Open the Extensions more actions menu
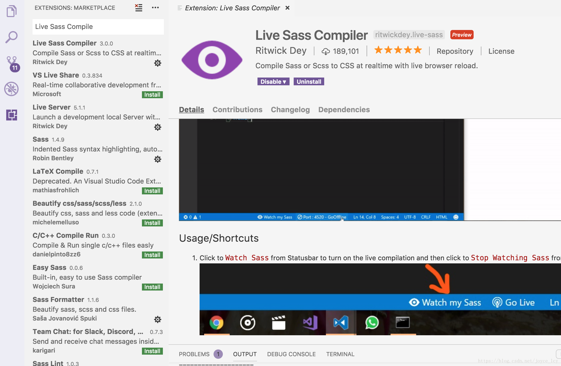Viewport: 561px width, 366px height. (155, 8)
